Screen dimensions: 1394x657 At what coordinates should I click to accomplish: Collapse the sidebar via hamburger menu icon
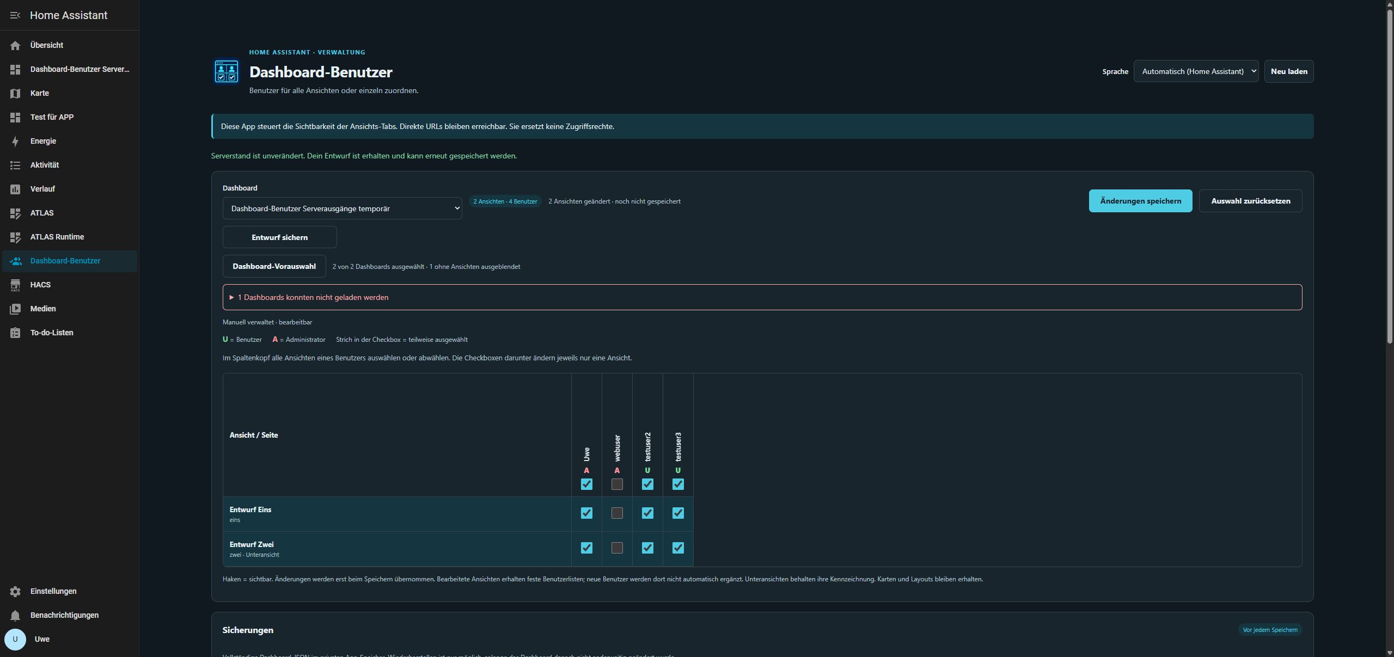point(15,15)
